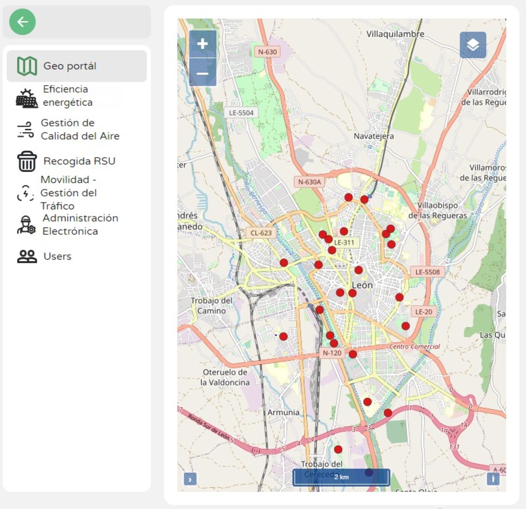Zoom out the map with minus button

(203, 72)
